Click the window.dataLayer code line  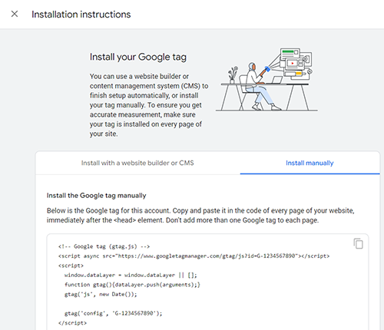131,275
